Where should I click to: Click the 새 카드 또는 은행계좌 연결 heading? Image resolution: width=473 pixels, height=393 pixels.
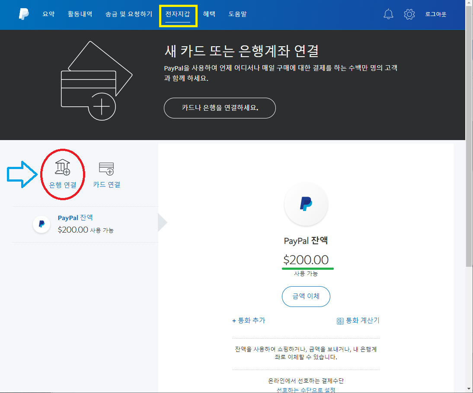241,51
